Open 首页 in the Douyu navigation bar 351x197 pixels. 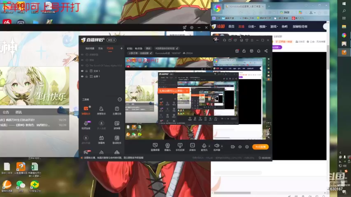coord(231,27)
